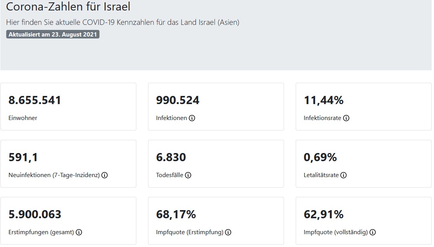Click the 'Corona-Zahlen für Israel' heading
The width and height of the screenshot is (434, 247).
pyautogui.click(x=68, y=7)
